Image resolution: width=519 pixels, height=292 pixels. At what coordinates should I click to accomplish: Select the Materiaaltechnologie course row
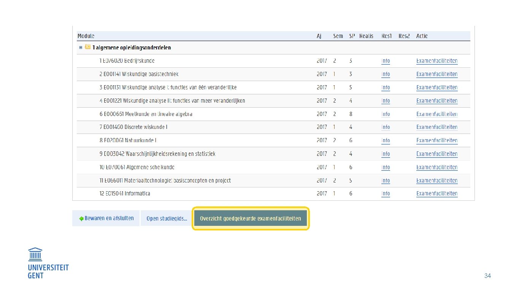[273, 181]
